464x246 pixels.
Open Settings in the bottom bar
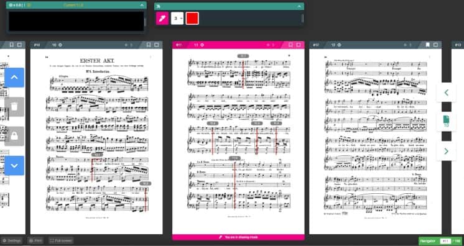(12, 240)
